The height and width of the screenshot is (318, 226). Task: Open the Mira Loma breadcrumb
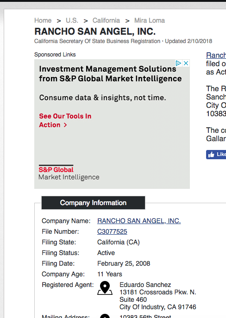[x=150, y=20]
